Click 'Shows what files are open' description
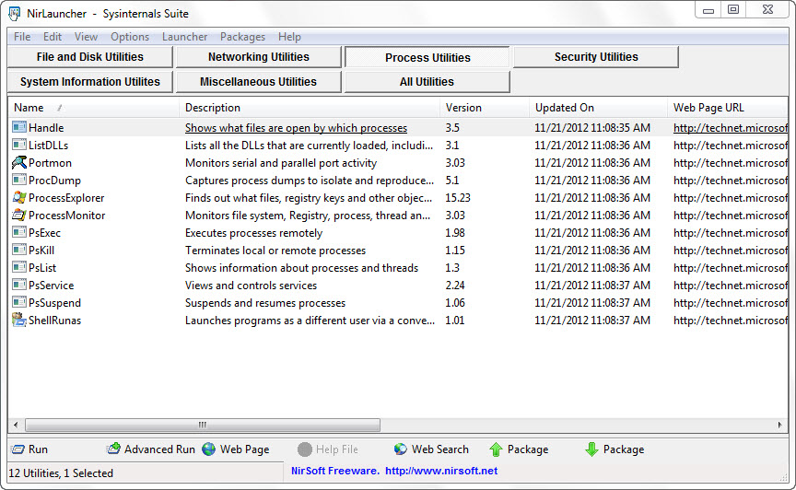This screenshot has height=490, width=796. tap(296, 128)
